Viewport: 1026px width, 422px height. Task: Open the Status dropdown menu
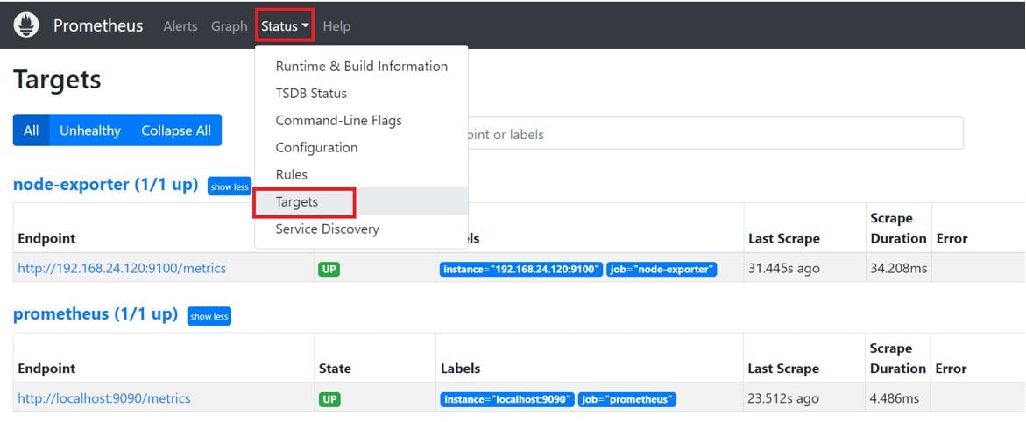pyautogui.click(x=285, y=26)
